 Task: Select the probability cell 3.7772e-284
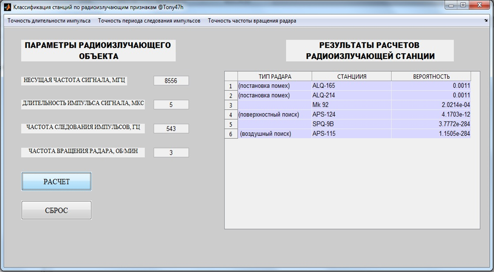431,124
